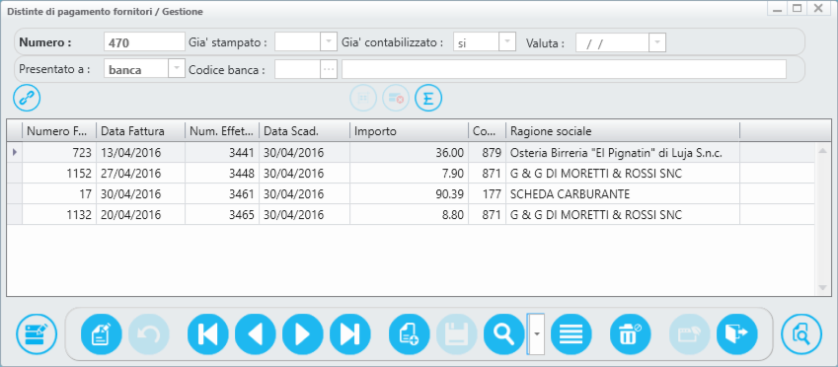Click amount 8.80 cell
This screenshot has height=367, width=838.
click(x=410, y=215)
